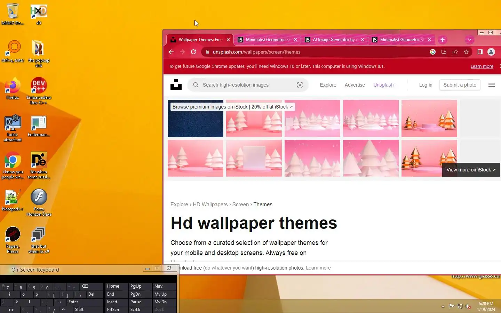This screenshot has height=313, width=501.
Task: Open the Chrome profile avatar
Action: pyautogui.click(x=491, y=52)
